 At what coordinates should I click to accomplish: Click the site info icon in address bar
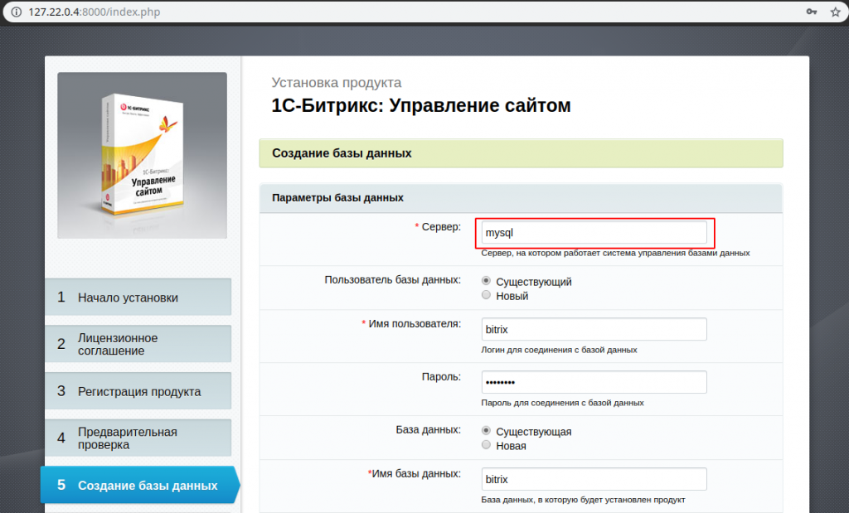coord(17,12)
